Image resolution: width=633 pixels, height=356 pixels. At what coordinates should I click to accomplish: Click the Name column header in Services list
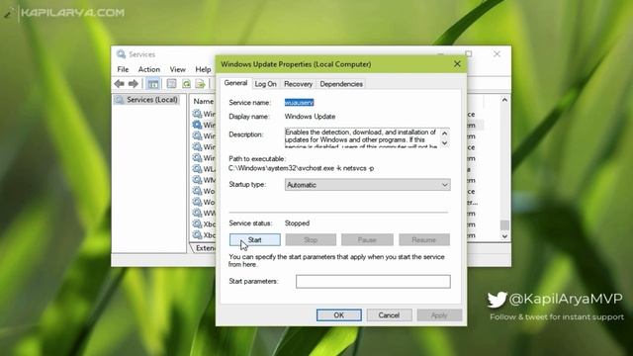tap(204, 101)
